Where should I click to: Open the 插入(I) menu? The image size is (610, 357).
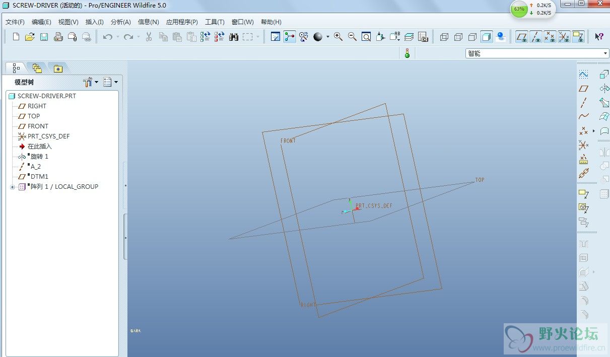(x=95, y=22)
